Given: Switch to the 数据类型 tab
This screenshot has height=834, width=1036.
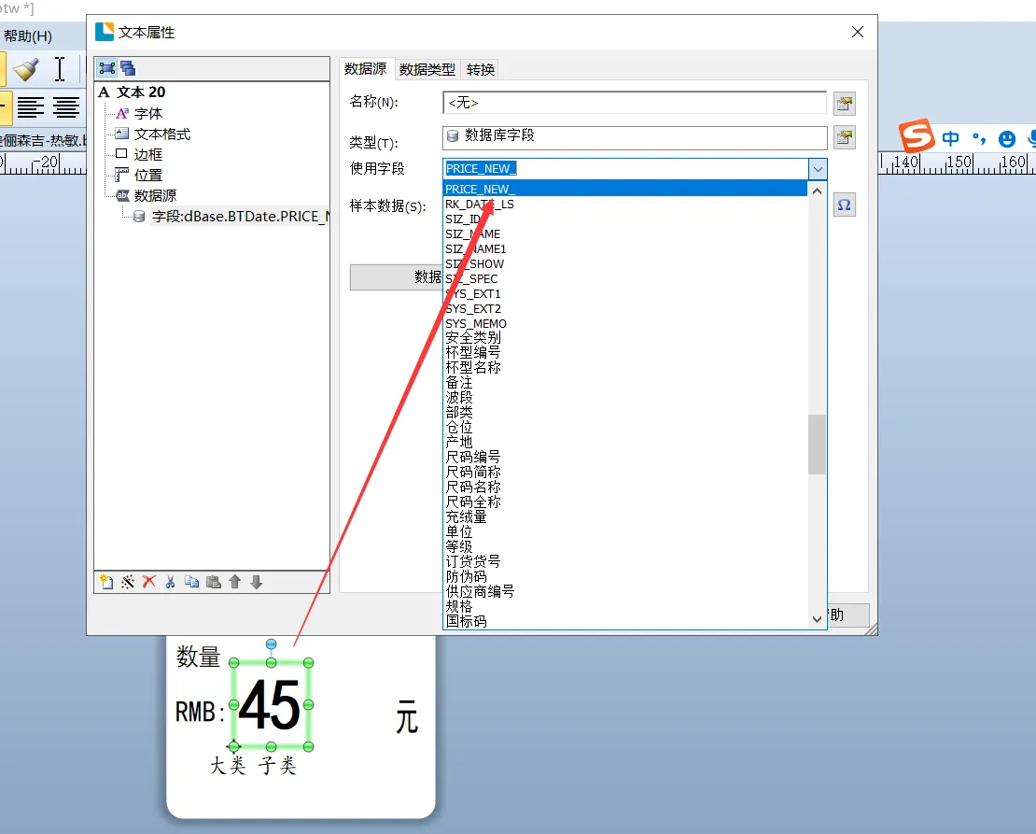Looking at the screenshot, I should [427, 69].
